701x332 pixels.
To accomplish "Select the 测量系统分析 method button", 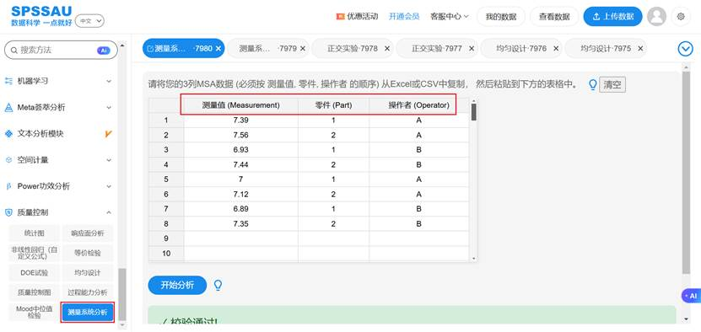I will [88, 312].
